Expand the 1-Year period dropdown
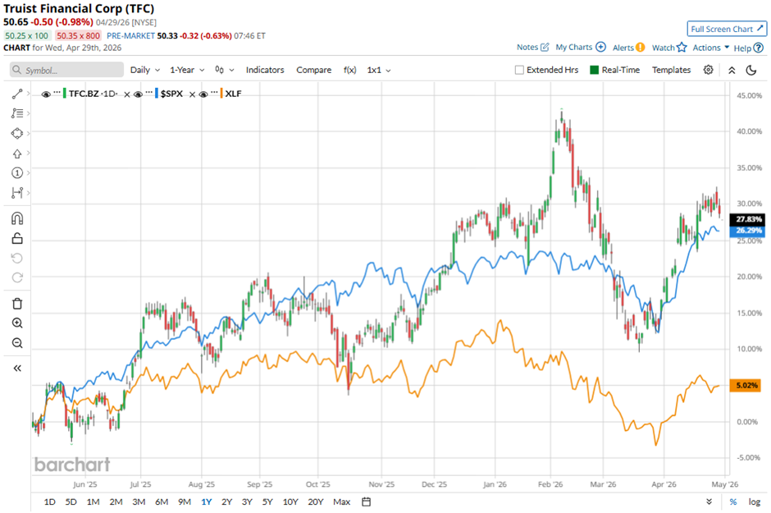The width and height of the screenshot is (771, 513). (187, 70)
